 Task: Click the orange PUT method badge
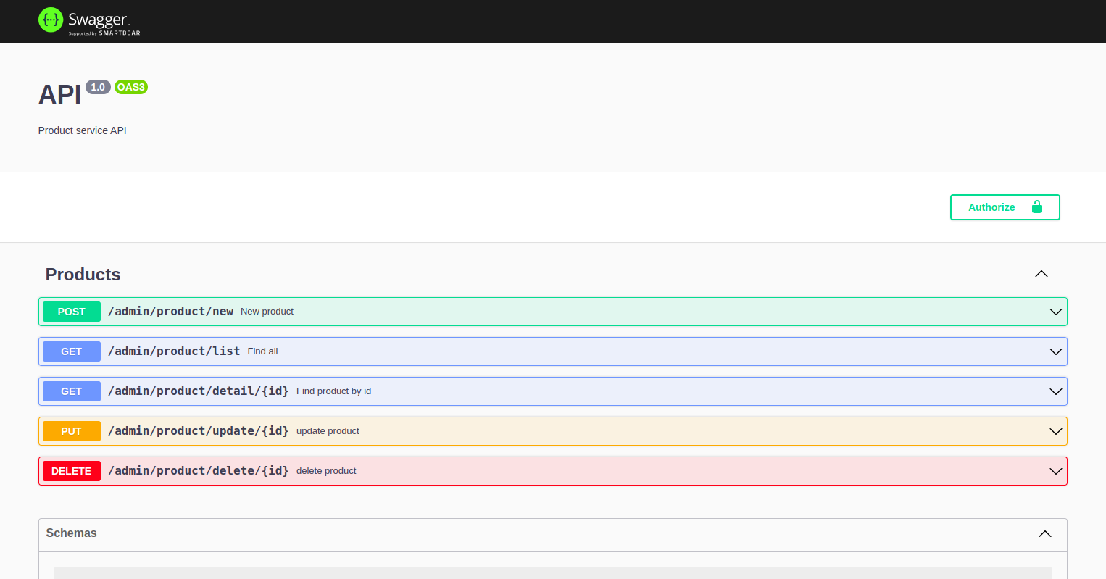72,431
